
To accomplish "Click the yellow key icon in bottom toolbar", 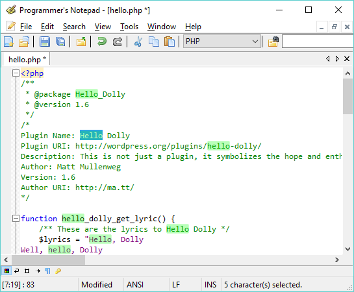I will 58,271.
